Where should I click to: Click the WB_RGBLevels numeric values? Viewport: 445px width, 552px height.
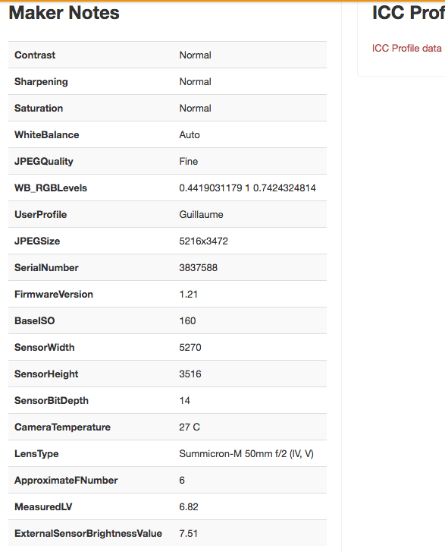247,188
